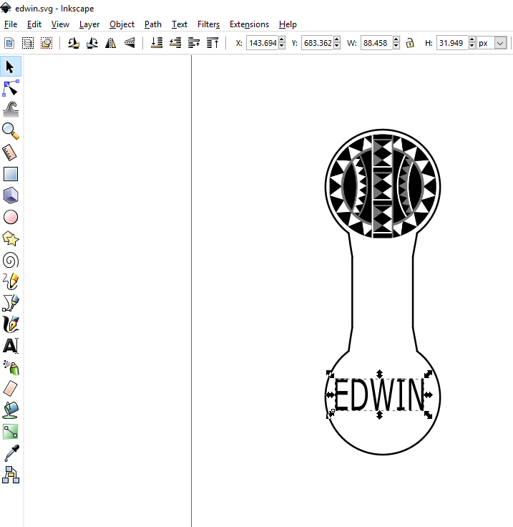Decrease the X position value
The width and height of the screenshot is (513, 527).
282,46
